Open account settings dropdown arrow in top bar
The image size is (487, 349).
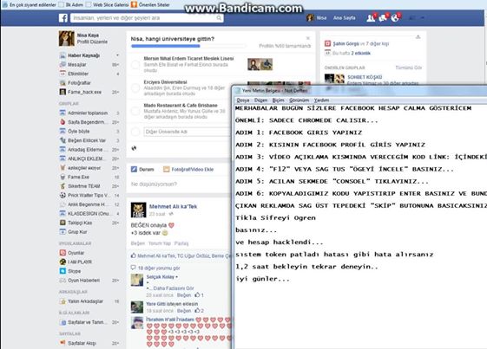click(423, 18)
